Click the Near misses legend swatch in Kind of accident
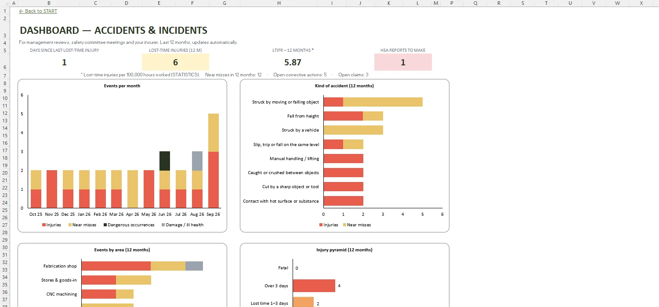Image resolution: width=659 pixels, height=307 pixels. pyautogui.click(x=344, y=225)
